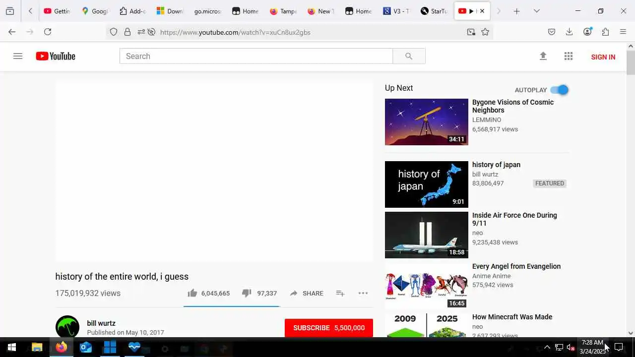Reload the current page

tap(48, 32)
